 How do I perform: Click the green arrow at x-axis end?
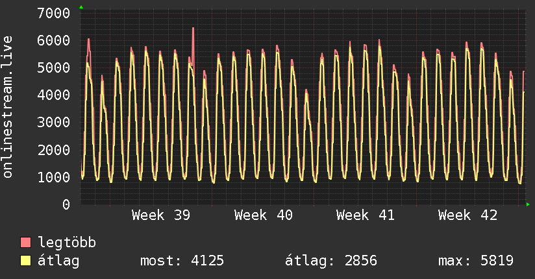click(x=529, y=204)
